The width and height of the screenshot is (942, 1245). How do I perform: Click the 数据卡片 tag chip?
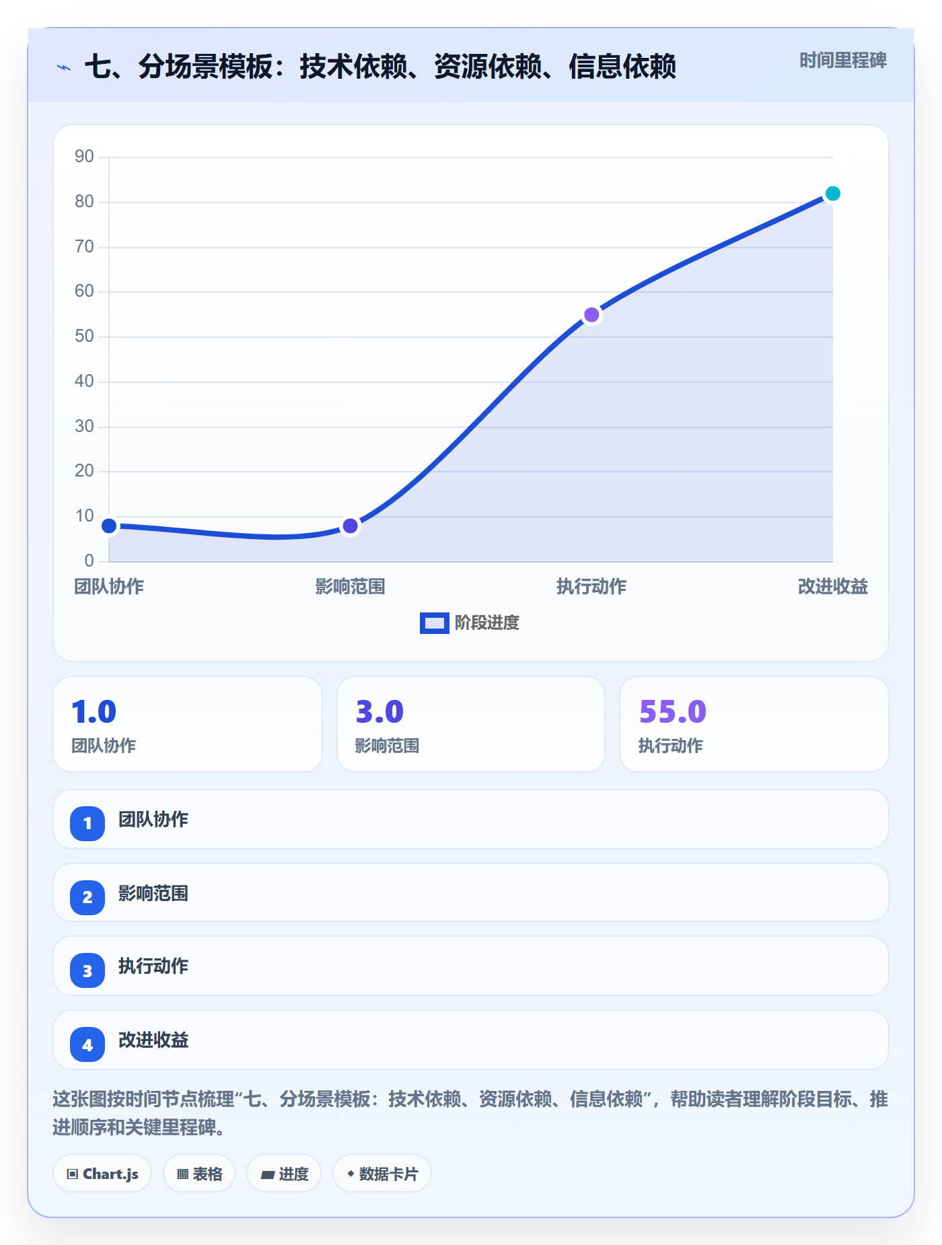(x=382, y=1174)
